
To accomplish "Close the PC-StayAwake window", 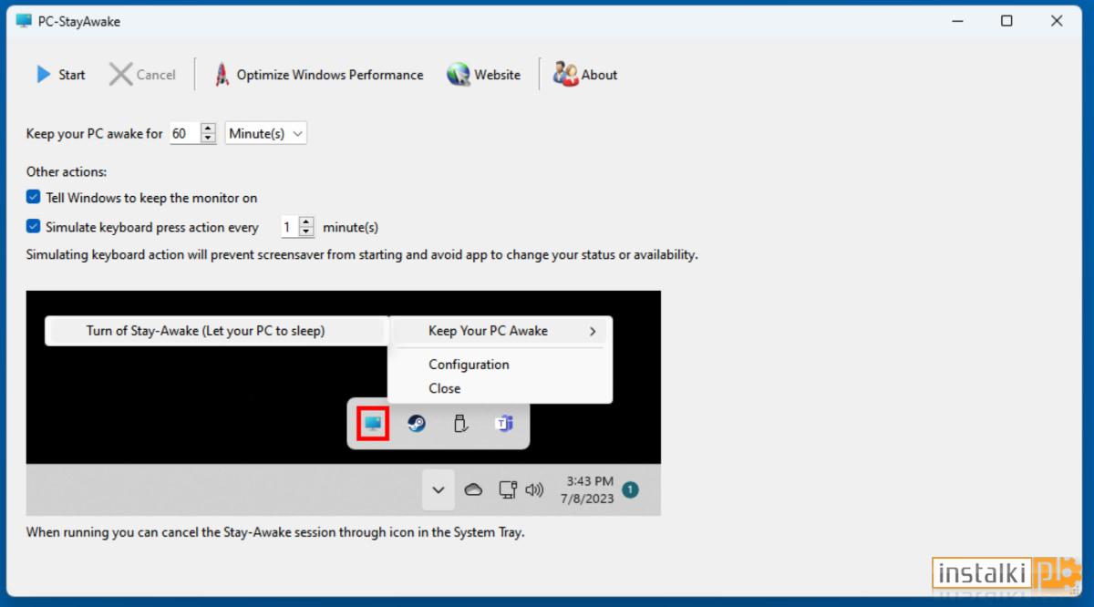I will coord(1057,21).
